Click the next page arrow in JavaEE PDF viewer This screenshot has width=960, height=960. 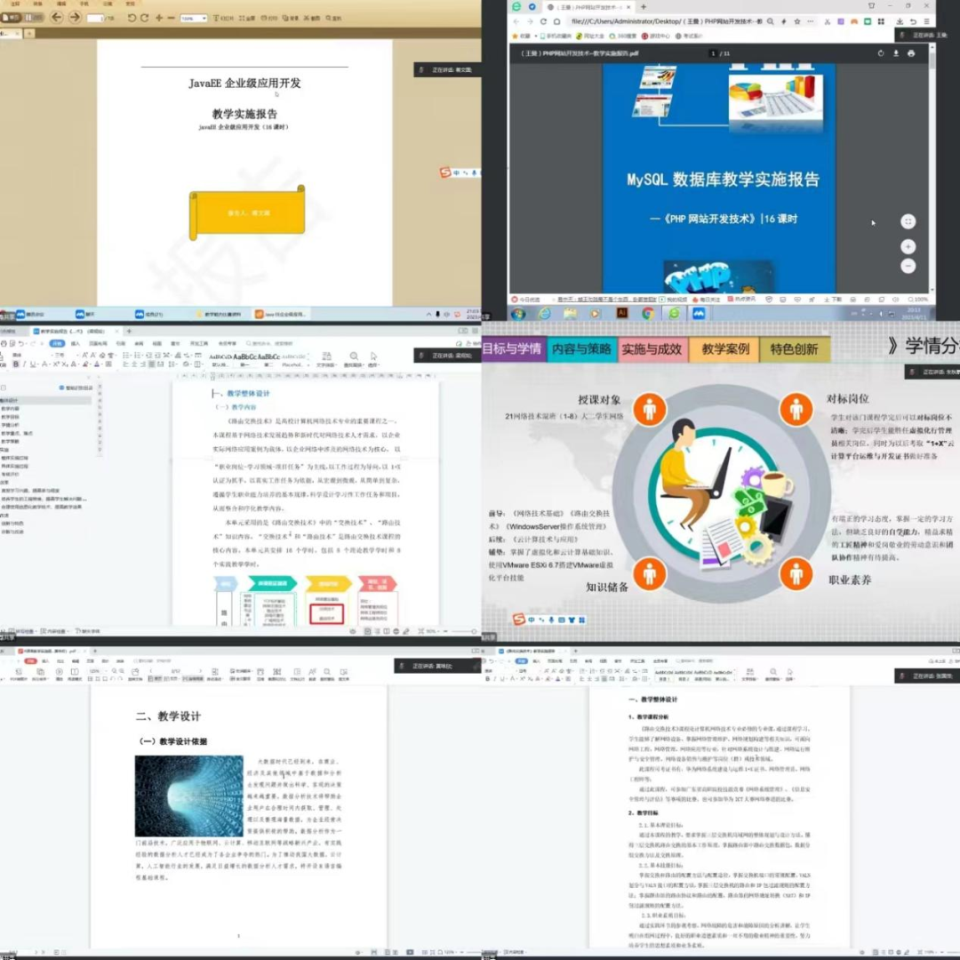tap(75, 18)
